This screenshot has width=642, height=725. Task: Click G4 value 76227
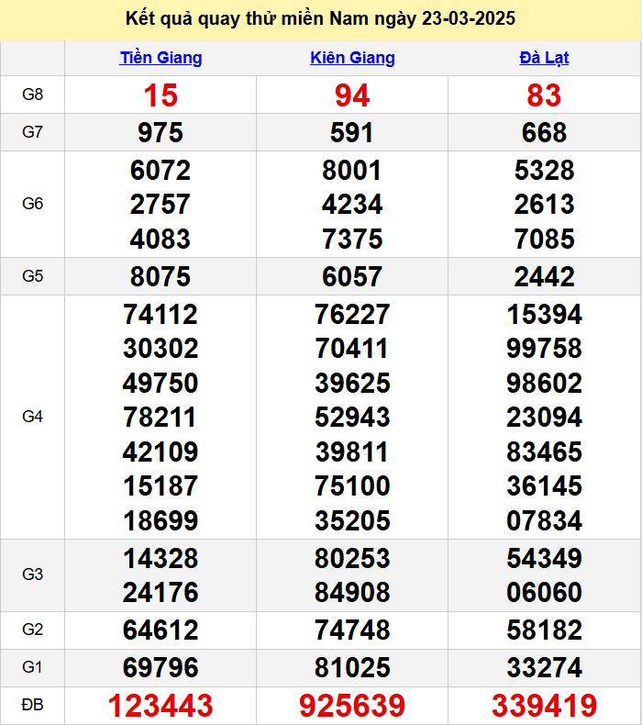tap(352, 315)
